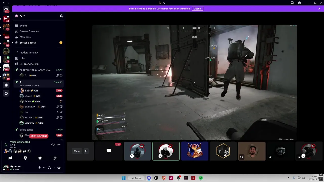324x182 pixels.
Task: Share your screen from the voice panel
Action: pos(25,158)
